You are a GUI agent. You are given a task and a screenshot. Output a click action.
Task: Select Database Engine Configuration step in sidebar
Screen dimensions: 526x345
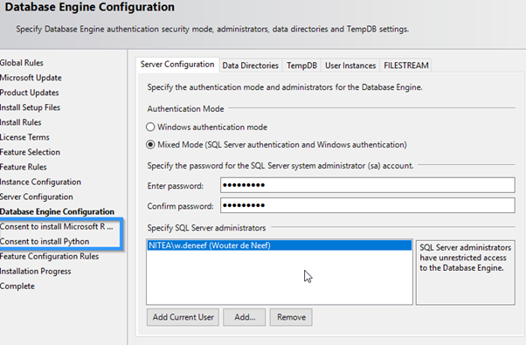point(58,211)
